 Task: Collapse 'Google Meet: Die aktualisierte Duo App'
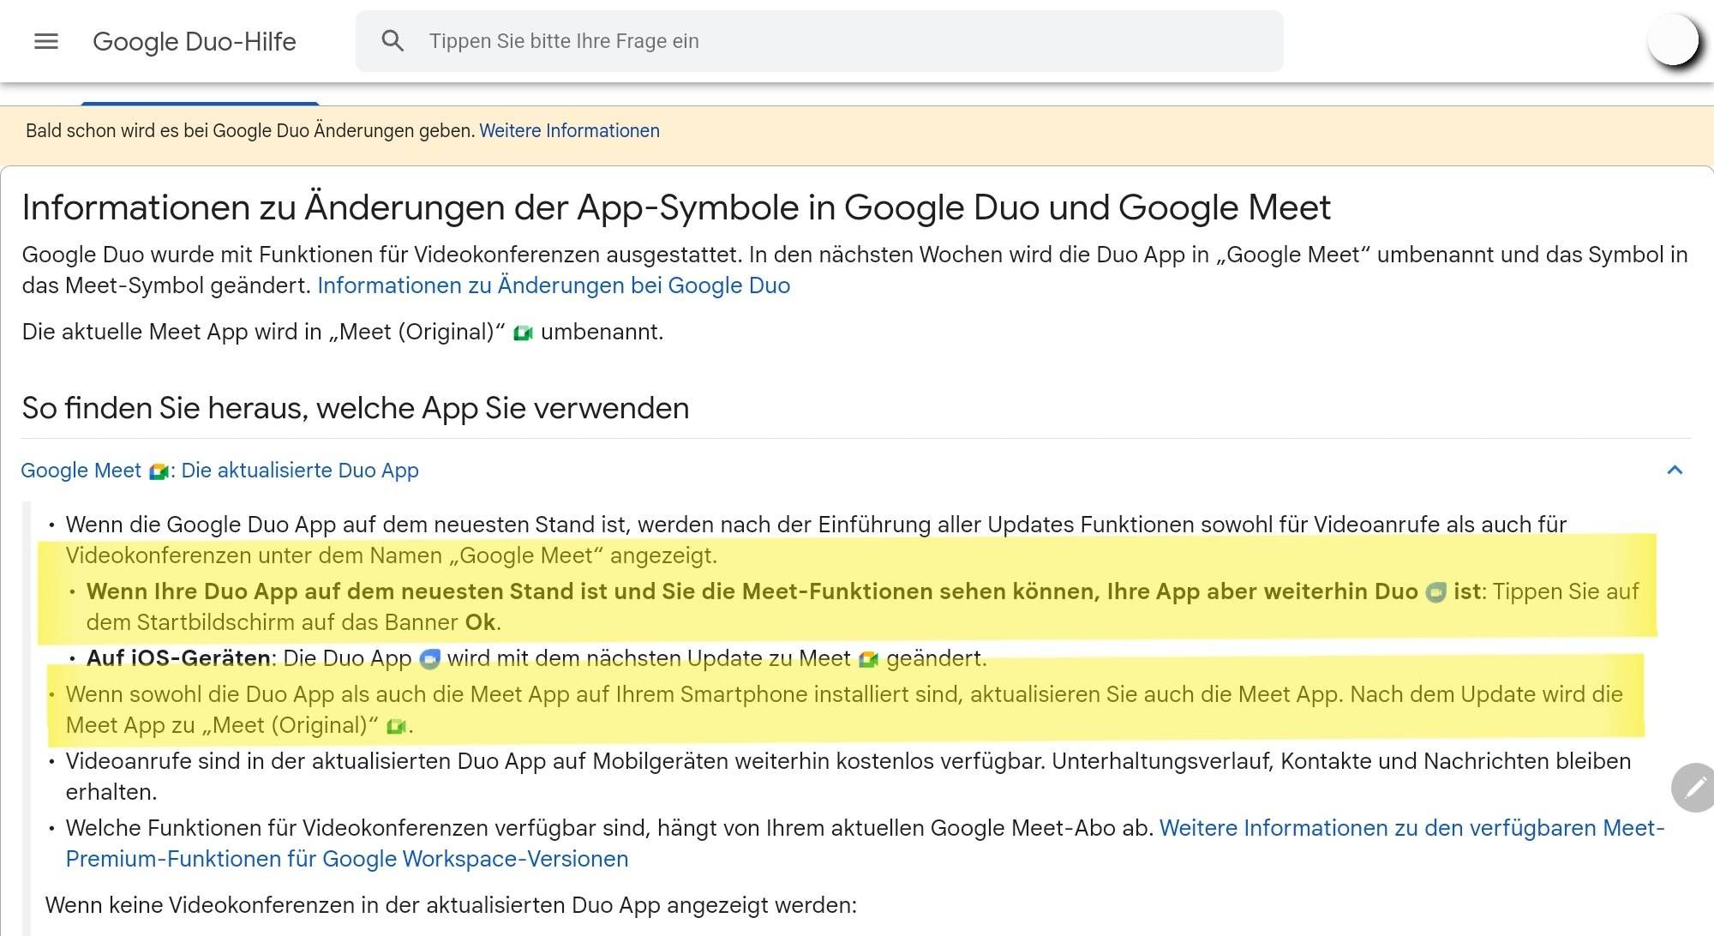[x=219, y=471]
